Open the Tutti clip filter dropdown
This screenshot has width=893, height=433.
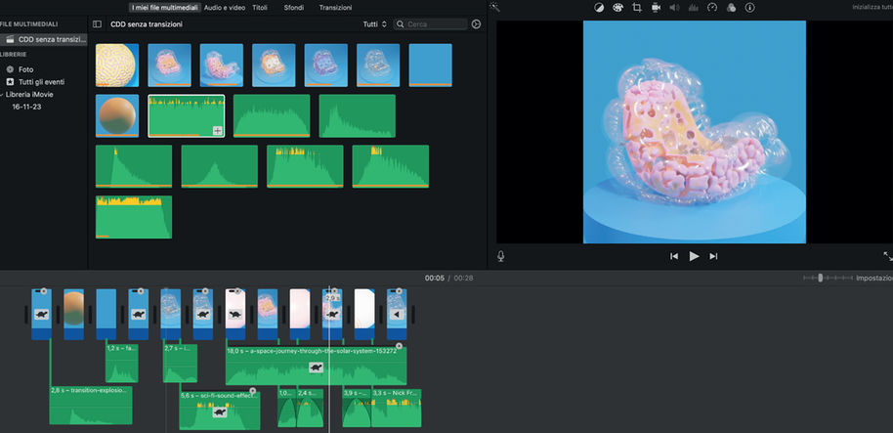point(375,24)
